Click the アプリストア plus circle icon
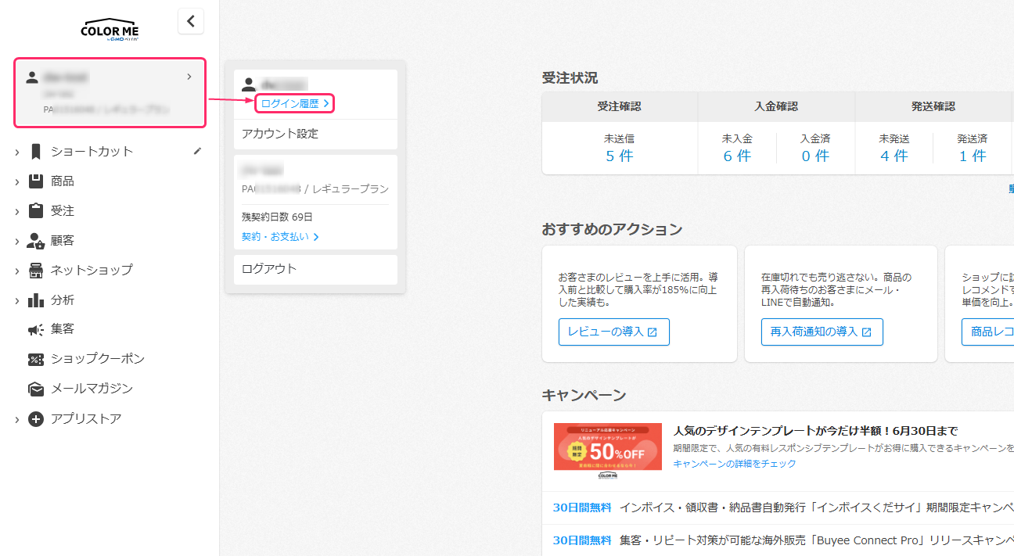 click(36, 419)
